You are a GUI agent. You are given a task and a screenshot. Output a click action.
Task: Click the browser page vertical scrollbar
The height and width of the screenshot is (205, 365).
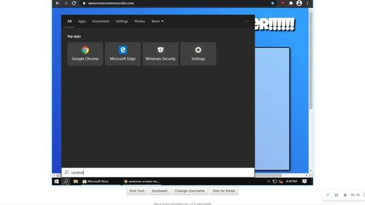pos(310,60)
